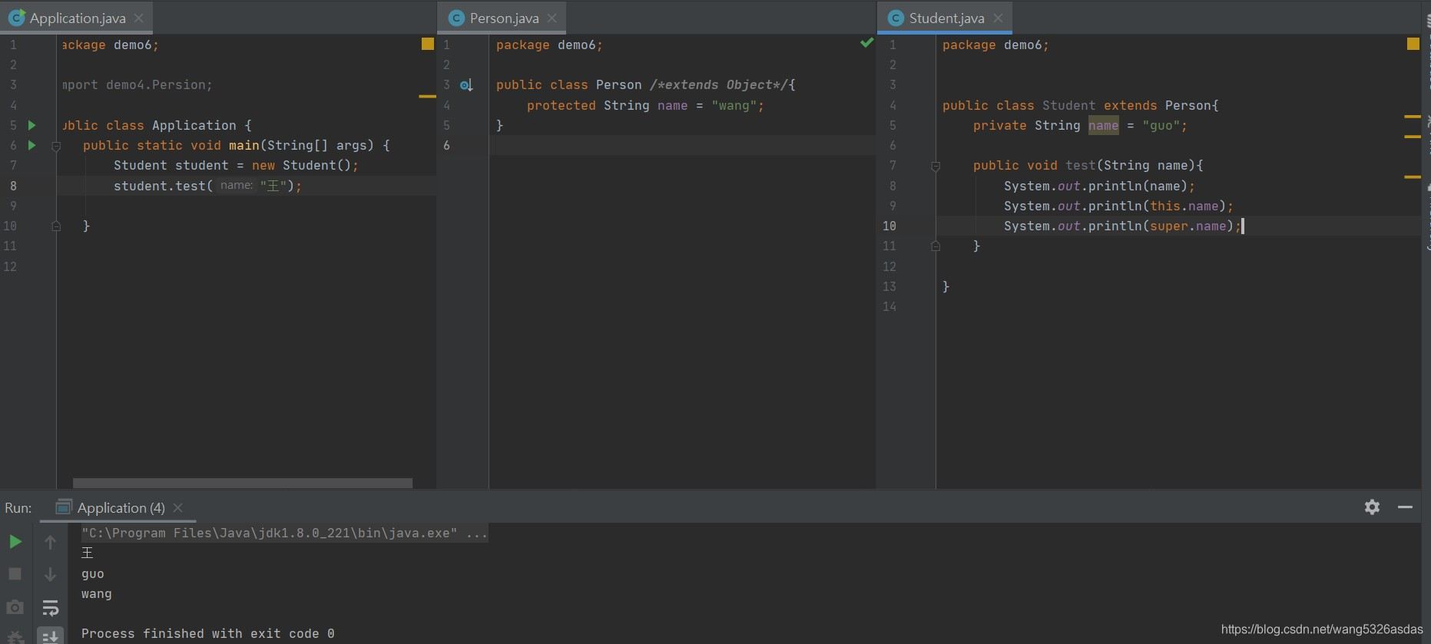Open Run panel settings gear
This screenshot has width=1431, height=644.
click(x=1372, y=507)
